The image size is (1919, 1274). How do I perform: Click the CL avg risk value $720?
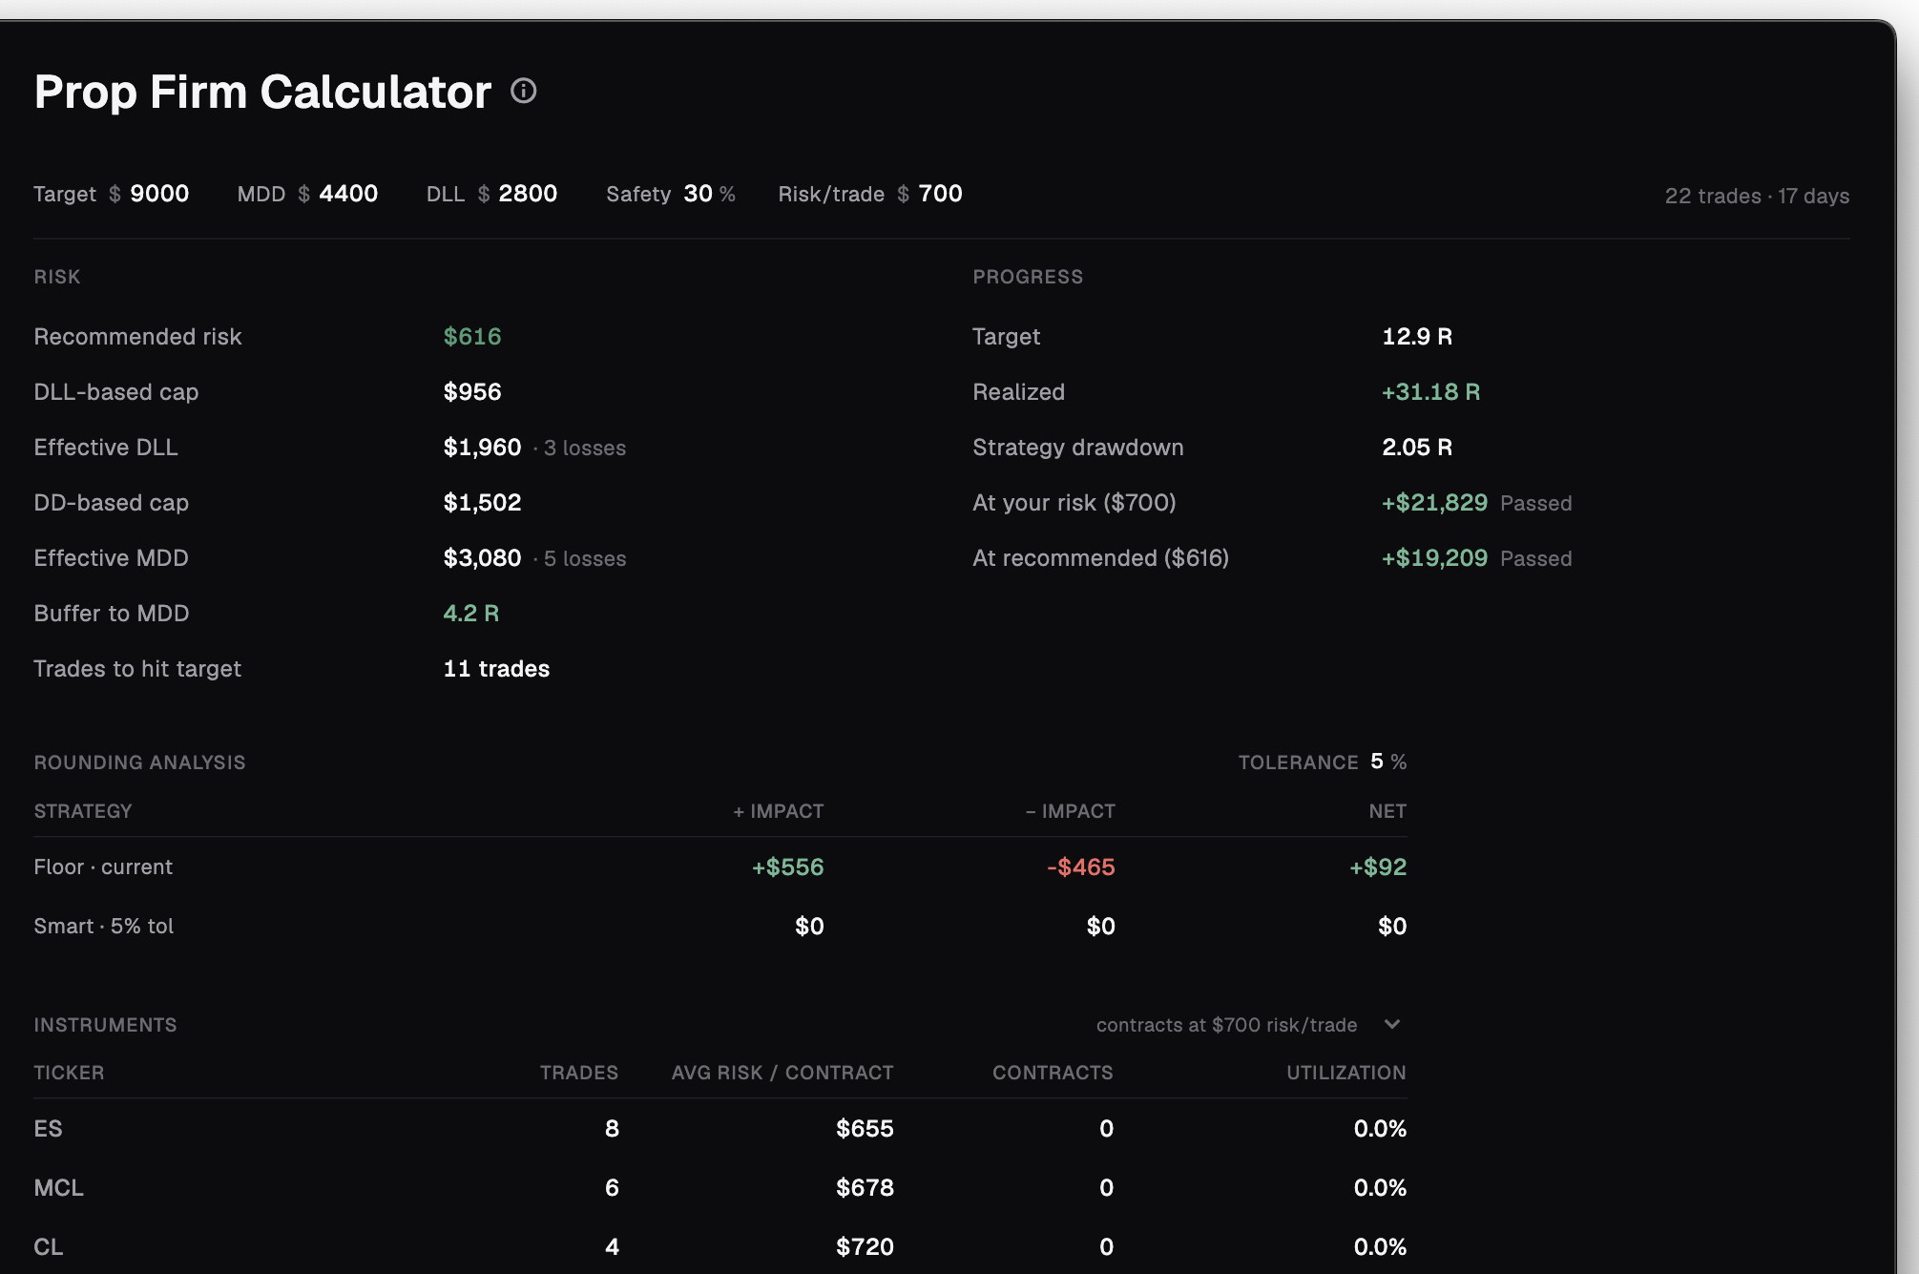pyautogui.click(x=865, y=1247)
